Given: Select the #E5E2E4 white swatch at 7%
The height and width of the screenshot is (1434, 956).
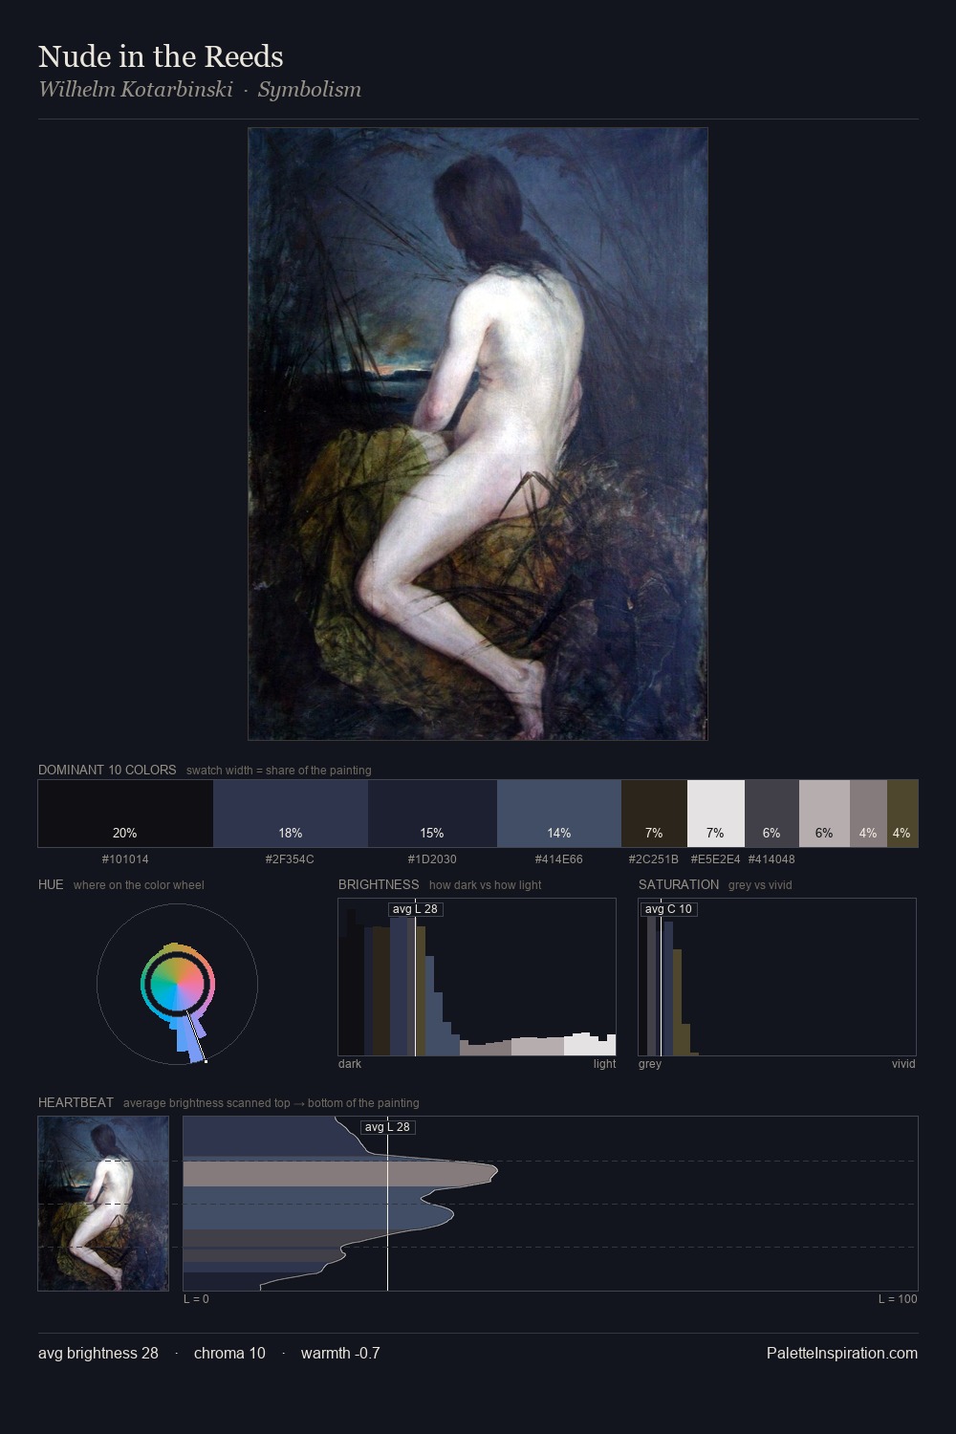Looking at the screenshot, I should pos(716,814).
